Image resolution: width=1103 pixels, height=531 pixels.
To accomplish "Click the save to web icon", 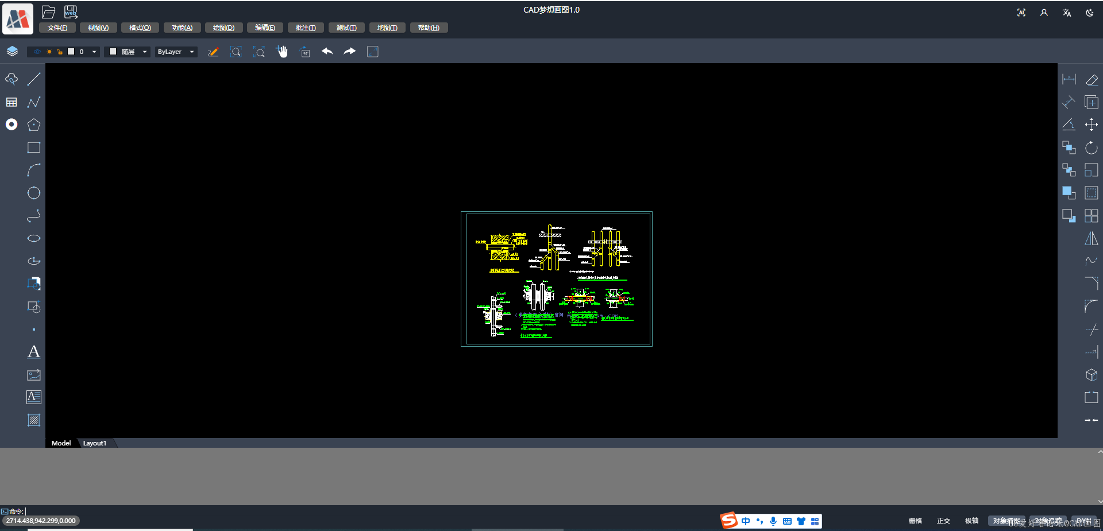I will click(71, 11).
